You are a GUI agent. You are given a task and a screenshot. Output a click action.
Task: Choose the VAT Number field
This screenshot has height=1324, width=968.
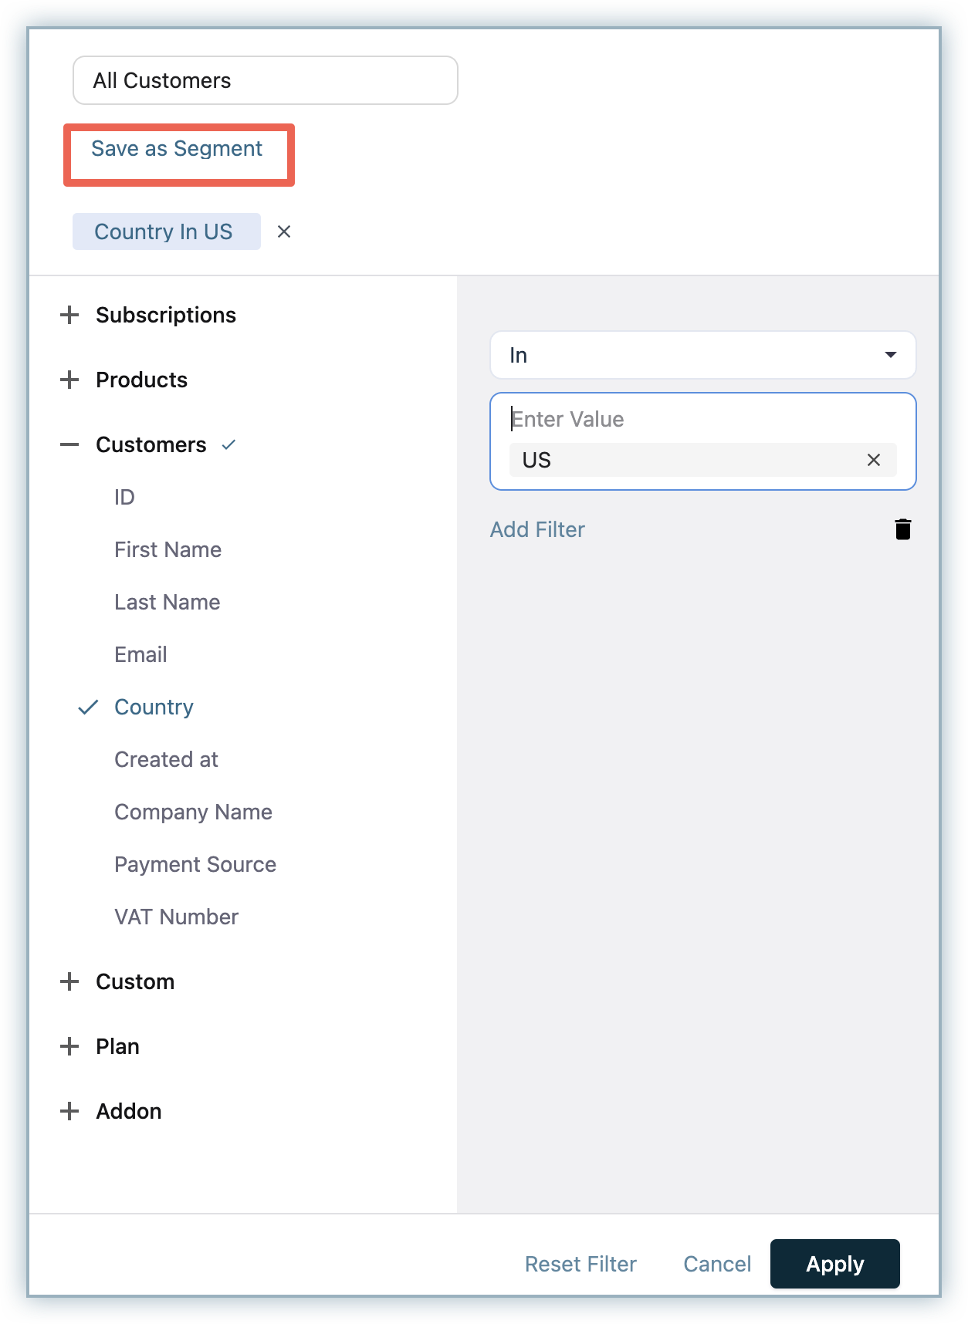click(176, 917)
